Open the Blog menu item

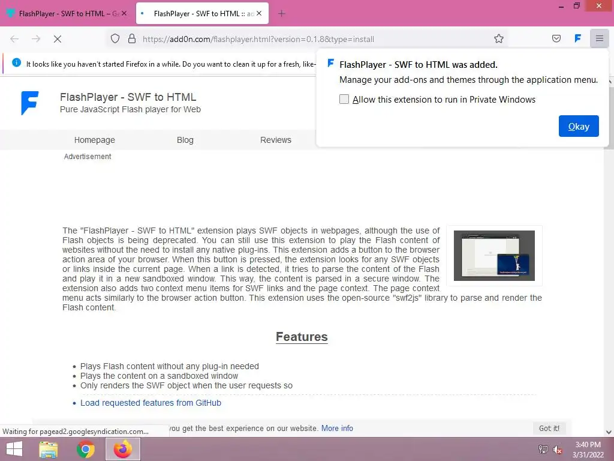(x=185, y=140)
